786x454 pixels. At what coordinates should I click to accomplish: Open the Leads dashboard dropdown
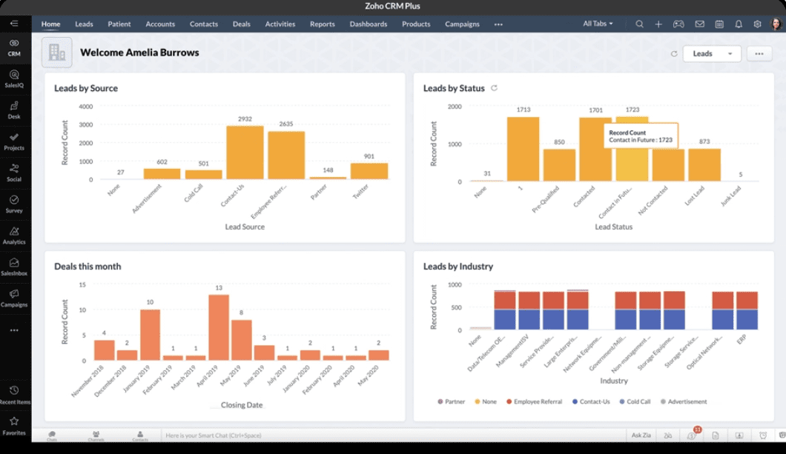(712, 53)
